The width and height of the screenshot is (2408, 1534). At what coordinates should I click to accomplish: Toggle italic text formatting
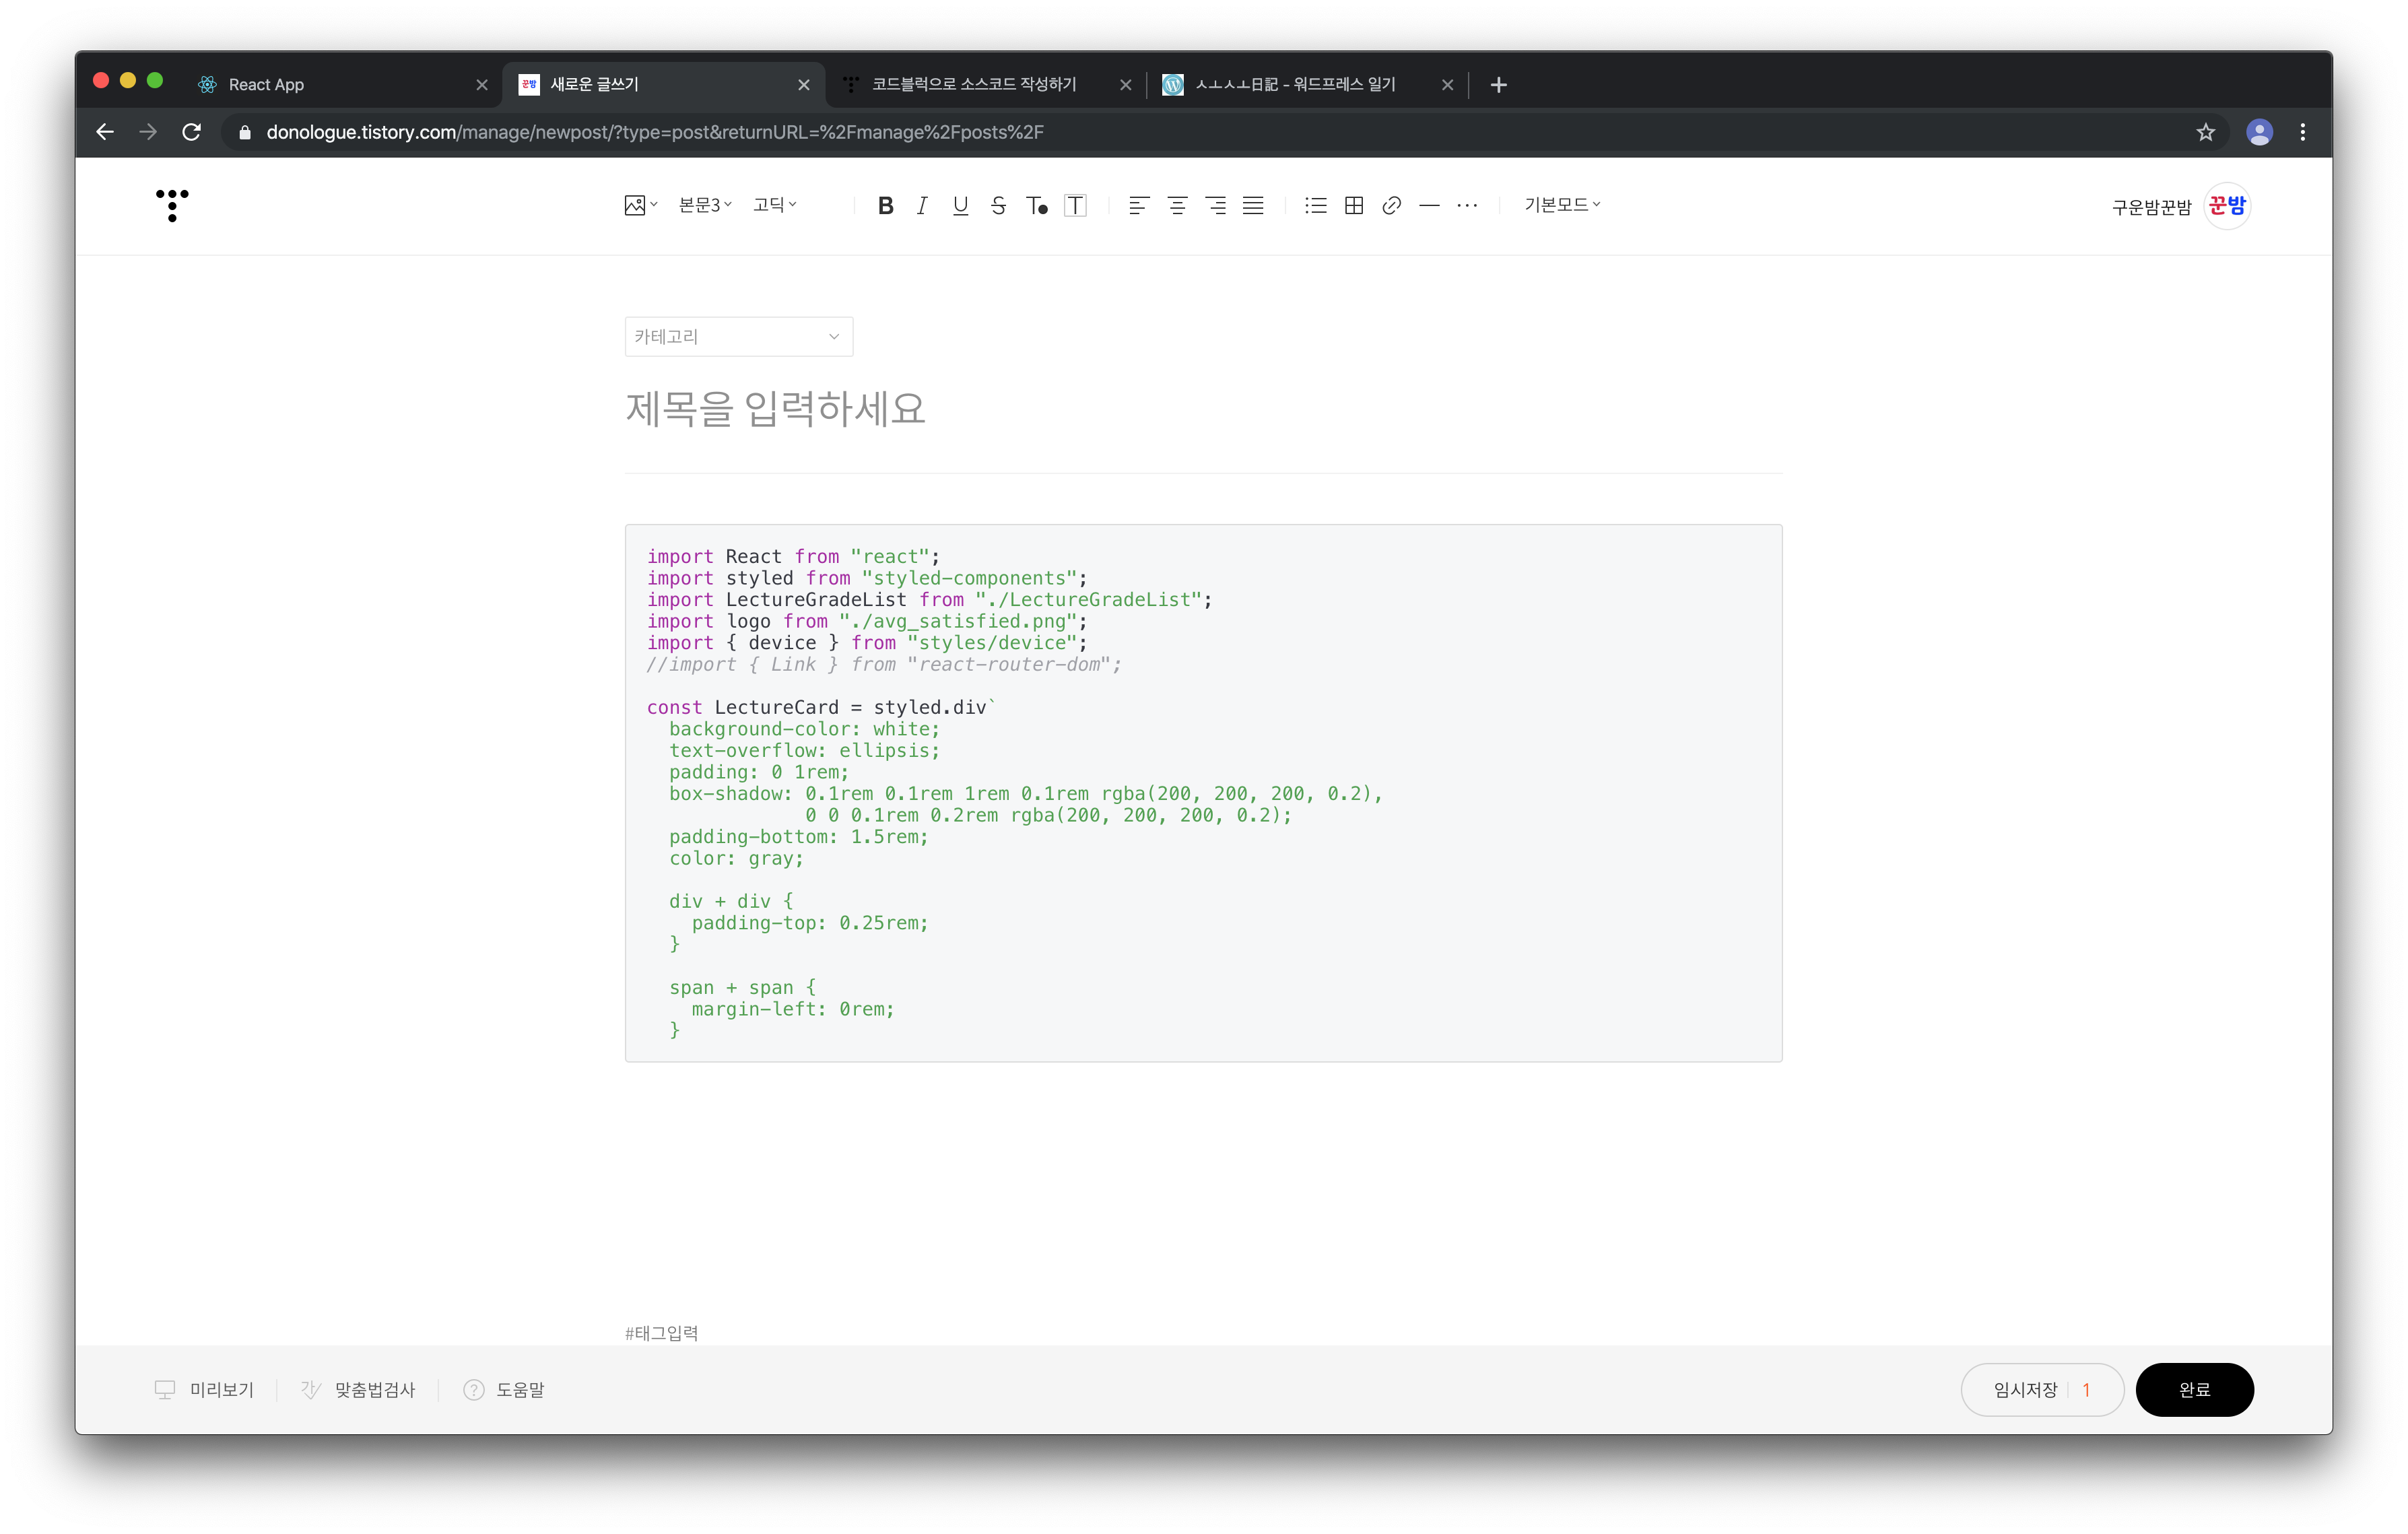tap(922, 206)
